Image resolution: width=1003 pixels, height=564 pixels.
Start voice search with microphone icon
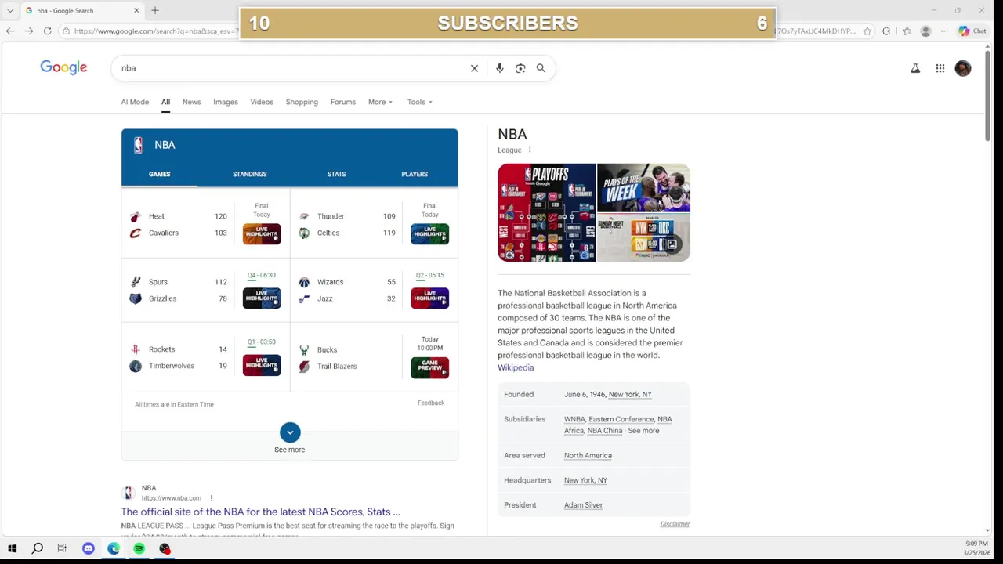(x=499, y=68)
